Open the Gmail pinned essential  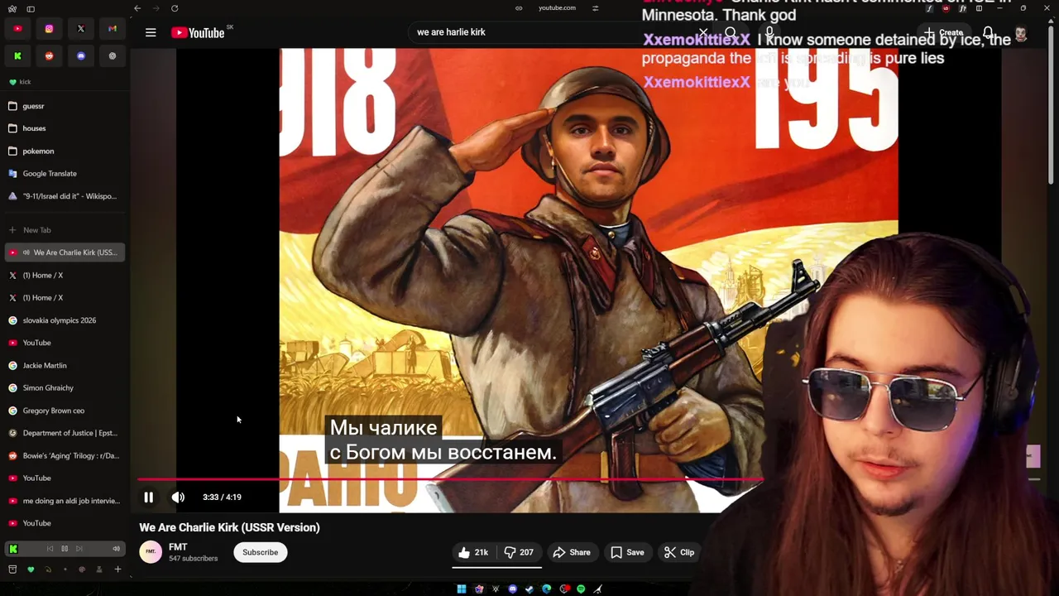113,29
